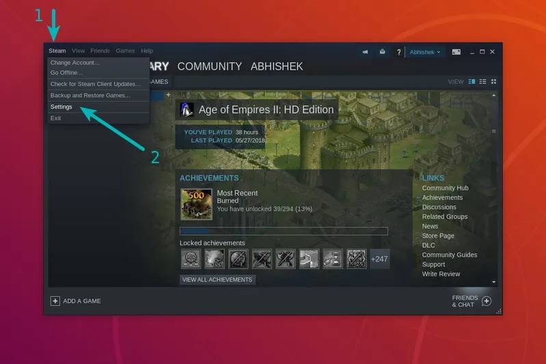Click the fifth locked achievement icon
This screenshot has width=546, height=364.
286,259
